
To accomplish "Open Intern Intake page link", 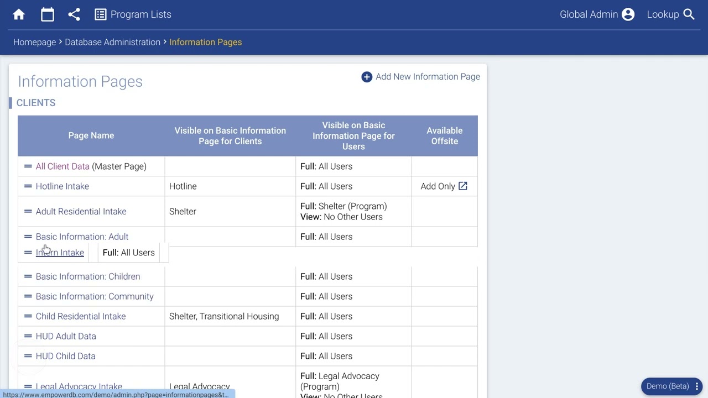I will (x=60, y=253).
